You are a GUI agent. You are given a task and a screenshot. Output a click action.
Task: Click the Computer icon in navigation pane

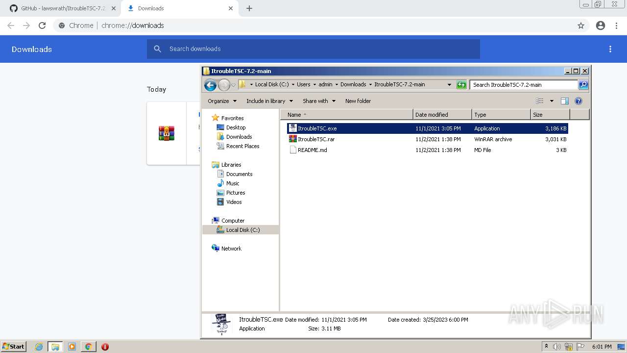[x=216, y=221]
